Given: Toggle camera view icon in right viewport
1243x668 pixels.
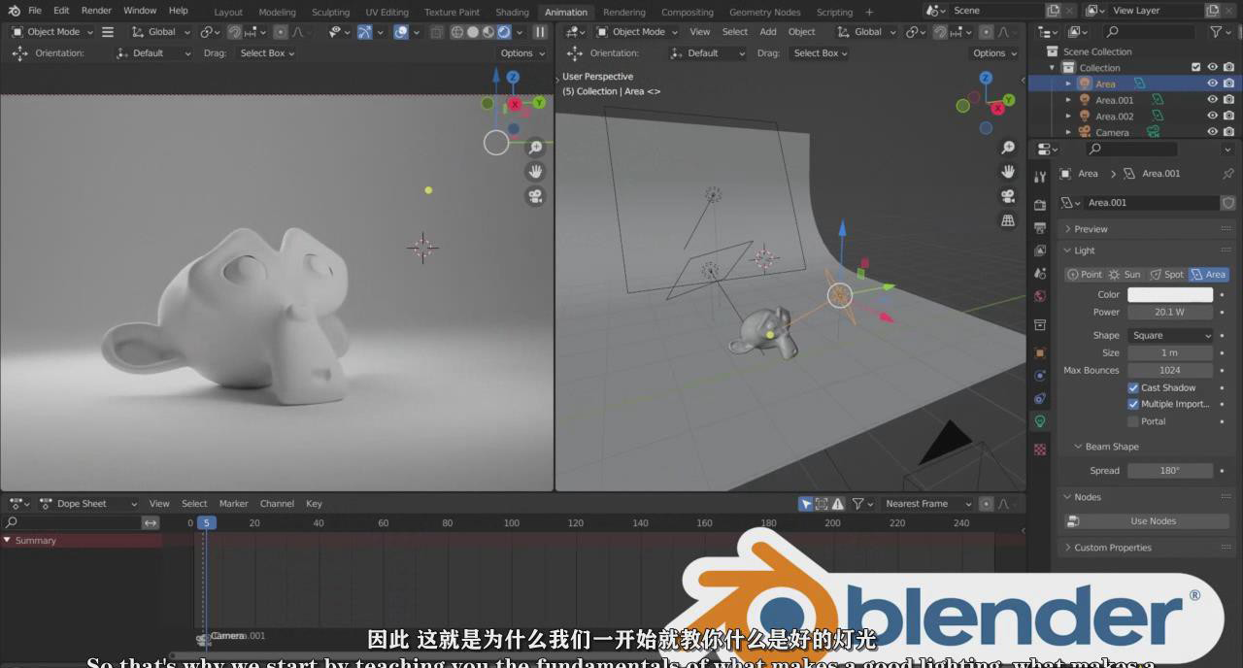Looking at the screenshot, I should coord(1008,196).
